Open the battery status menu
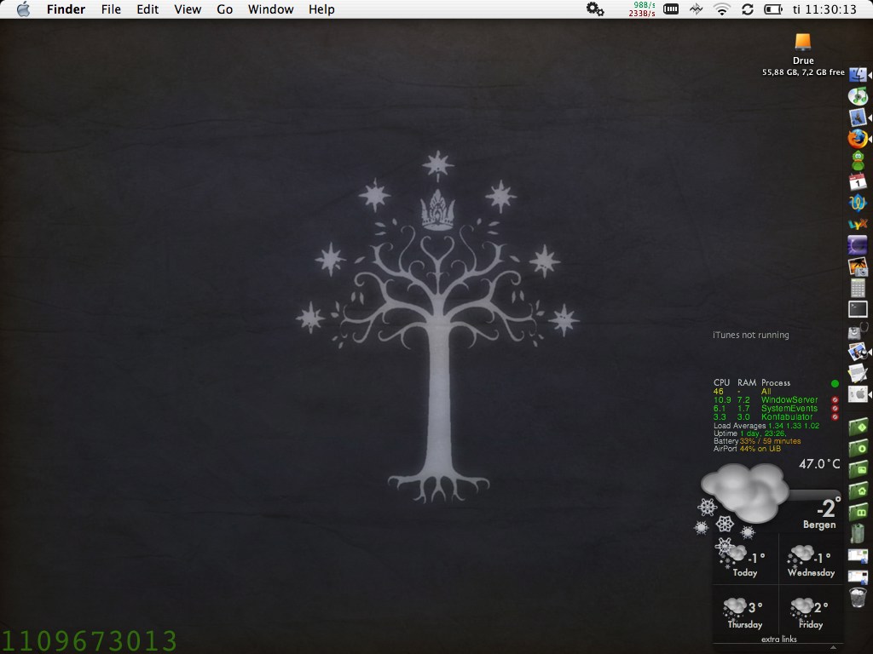Screen dimensions: 873x654 (x=772, y=9)
